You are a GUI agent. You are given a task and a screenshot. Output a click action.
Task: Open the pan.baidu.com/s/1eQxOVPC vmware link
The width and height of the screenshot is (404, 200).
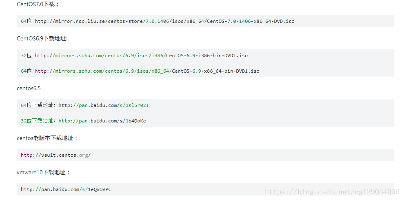pos(66,189)
